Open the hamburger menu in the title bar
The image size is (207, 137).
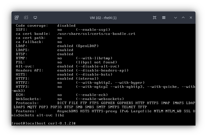[164, 18]
